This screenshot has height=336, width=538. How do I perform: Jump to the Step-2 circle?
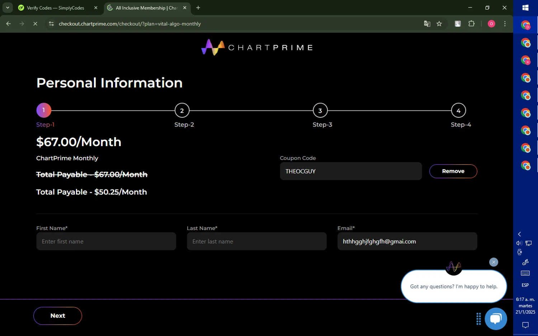pos(182,110)
